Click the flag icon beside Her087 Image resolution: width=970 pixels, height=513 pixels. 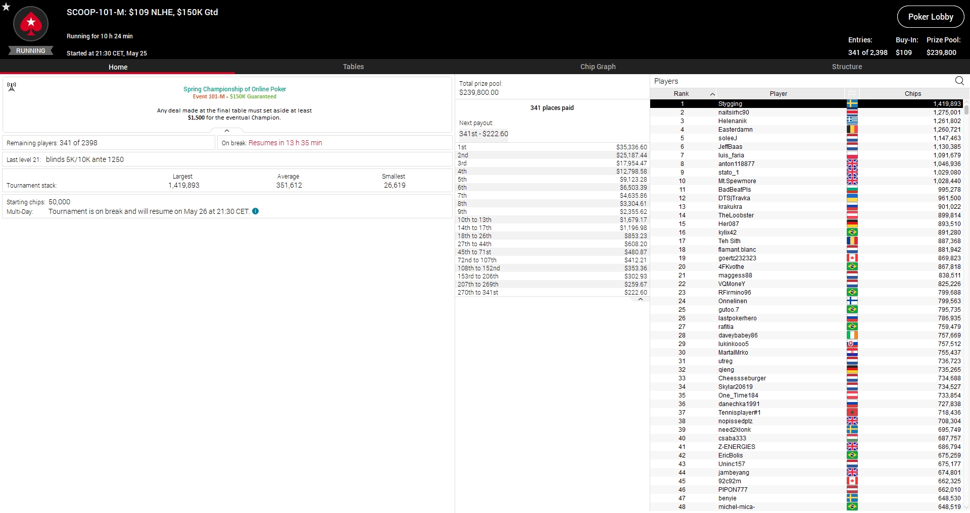coord(852,224)
